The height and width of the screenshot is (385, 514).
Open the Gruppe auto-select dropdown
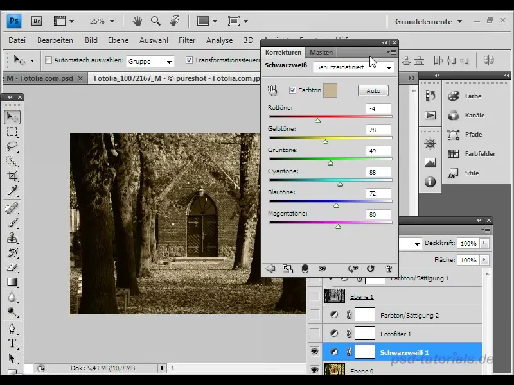tap(150, 61)
